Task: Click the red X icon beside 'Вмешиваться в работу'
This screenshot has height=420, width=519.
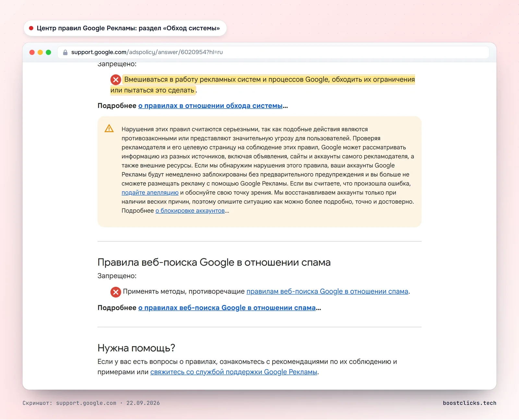Action: click(116, 80)
